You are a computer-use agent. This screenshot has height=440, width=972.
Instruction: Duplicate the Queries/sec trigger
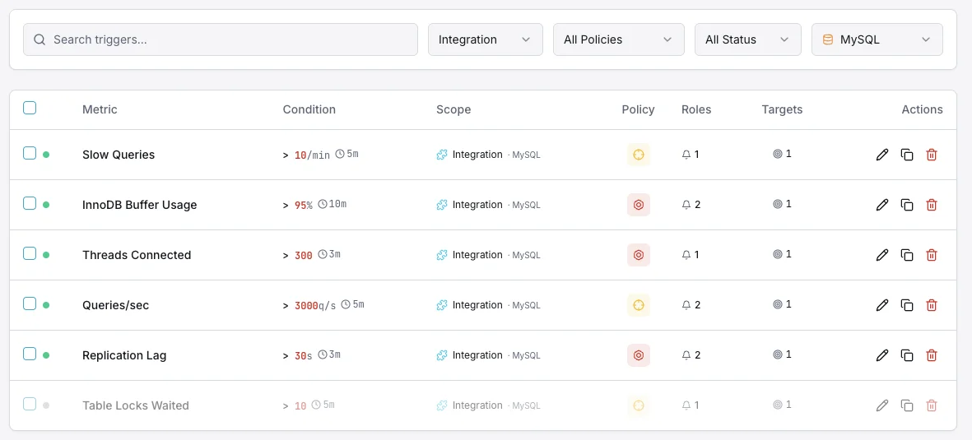pyautogui.click(x=907, y=305)
